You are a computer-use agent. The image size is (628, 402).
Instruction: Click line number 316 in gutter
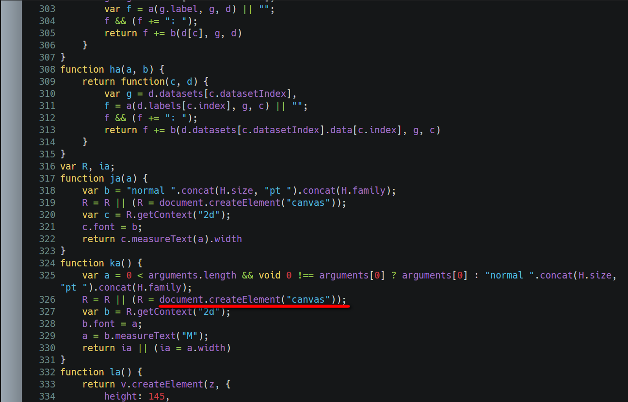tap(47, 166)
